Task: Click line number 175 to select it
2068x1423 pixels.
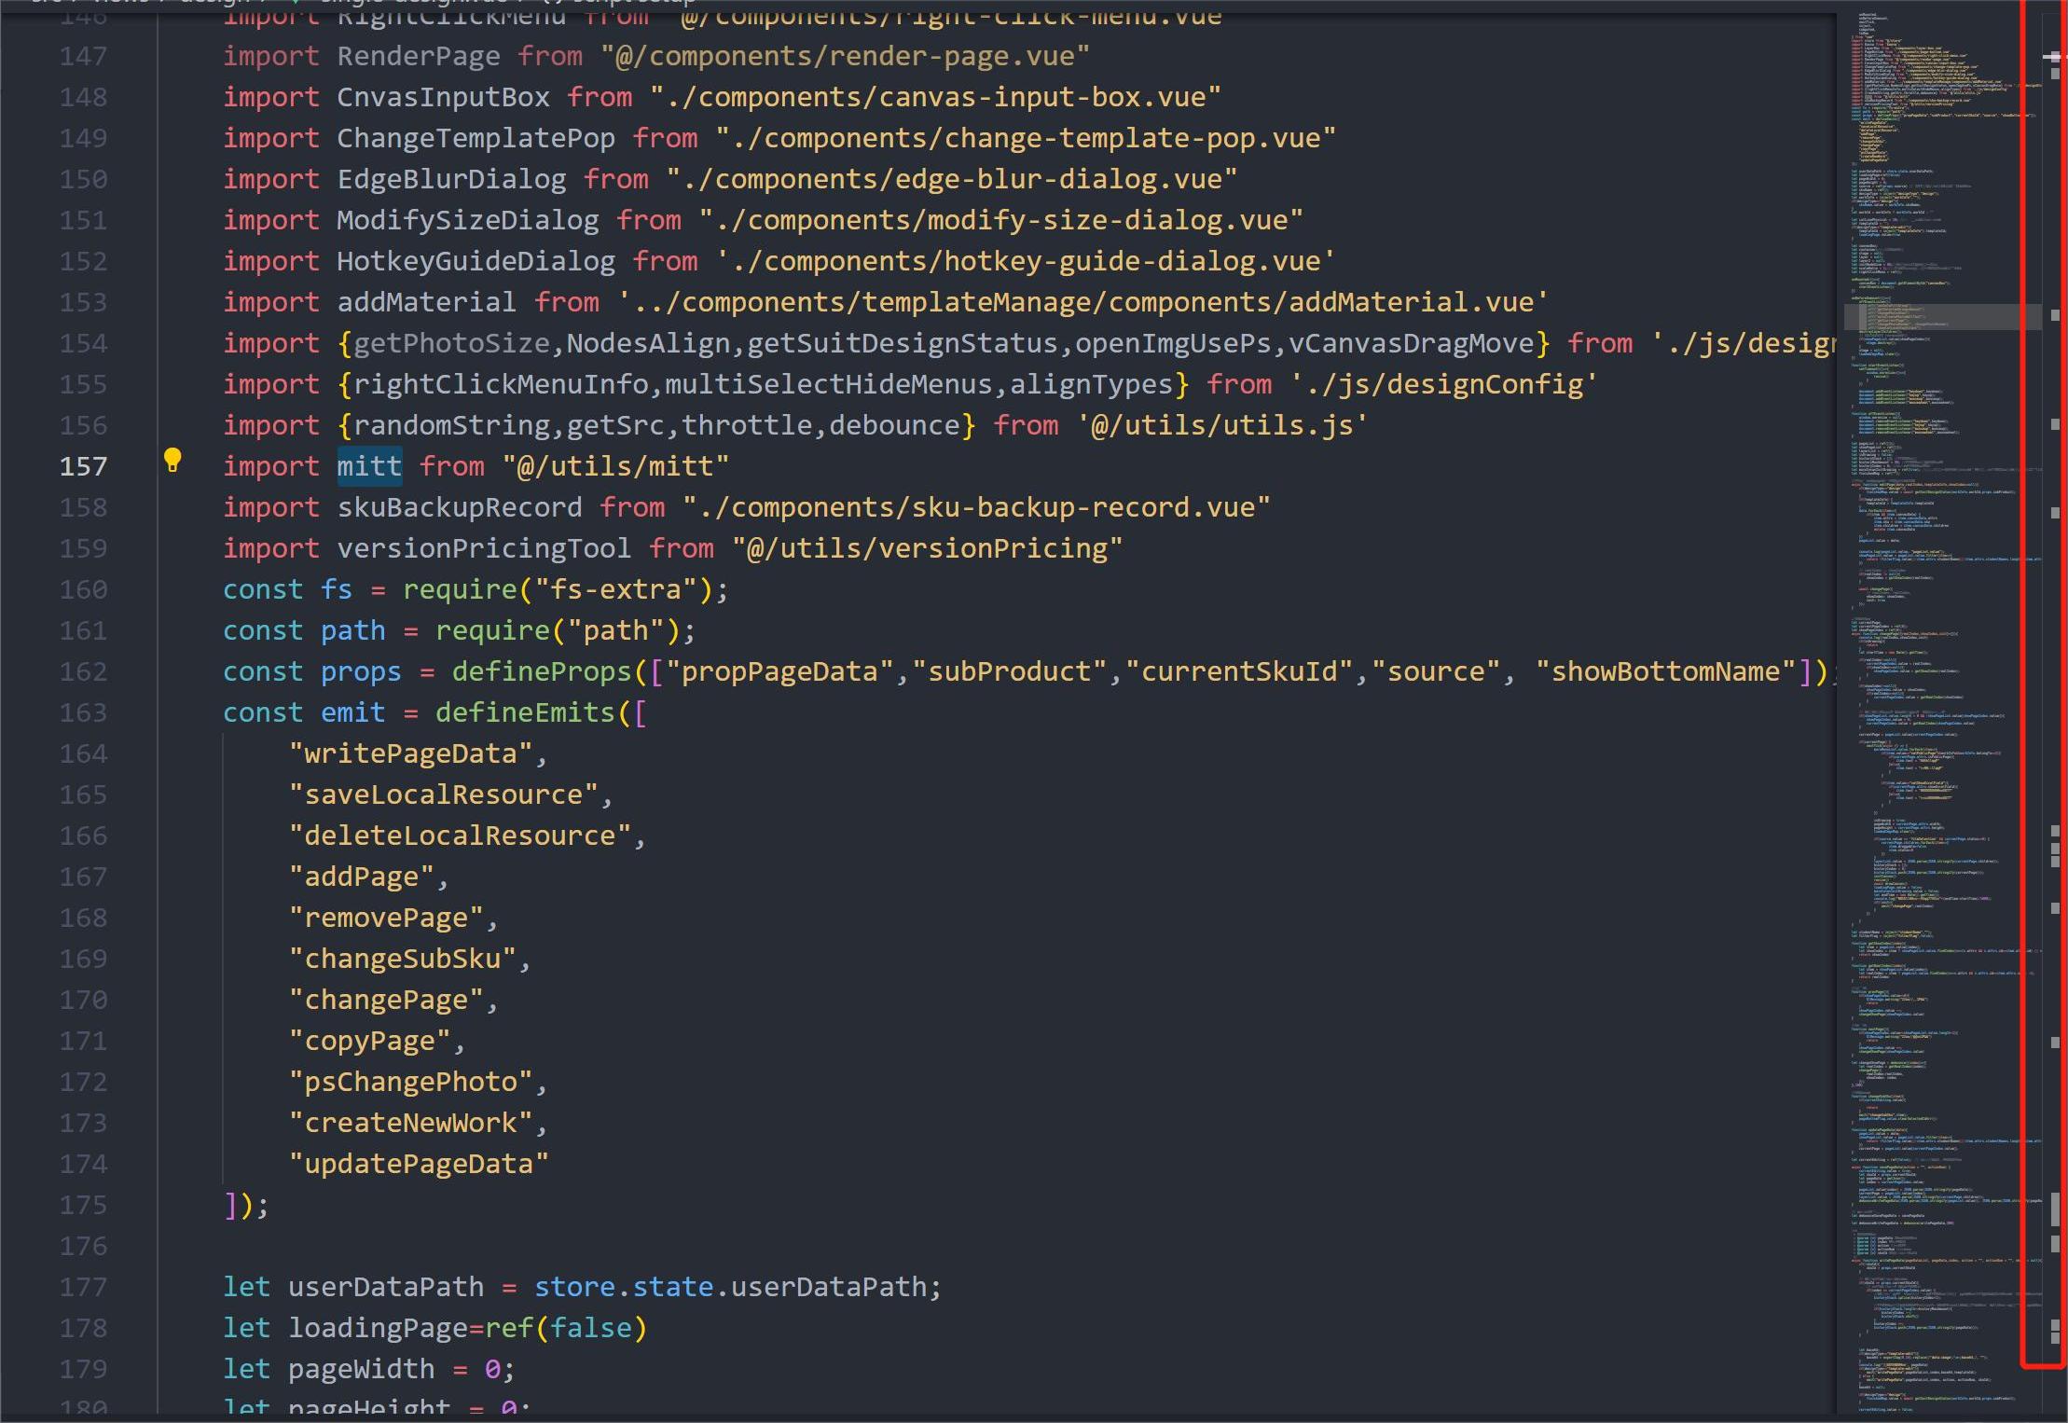Action: coord(82,1204)
